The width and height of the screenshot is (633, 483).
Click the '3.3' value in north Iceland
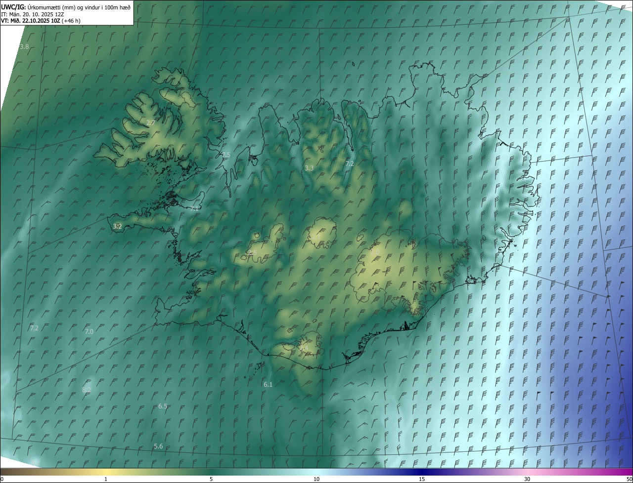tap(309, 168)
